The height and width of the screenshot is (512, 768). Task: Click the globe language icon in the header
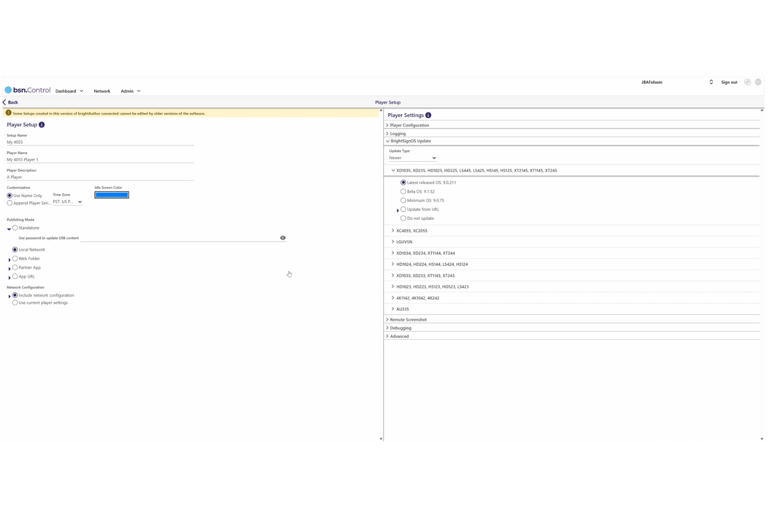pos(758,82)
